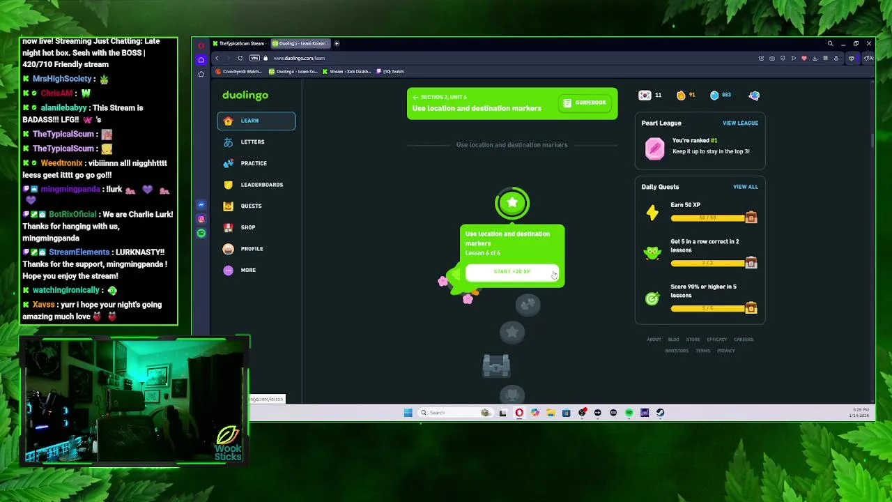This screenshot has width=892, height=502.
Task: Click the streak flame icon
Action: pyautogui.click(x=681, y=96)
